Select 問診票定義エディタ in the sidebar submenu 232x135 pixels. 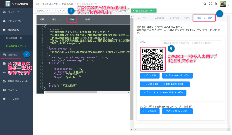[16, 46]
